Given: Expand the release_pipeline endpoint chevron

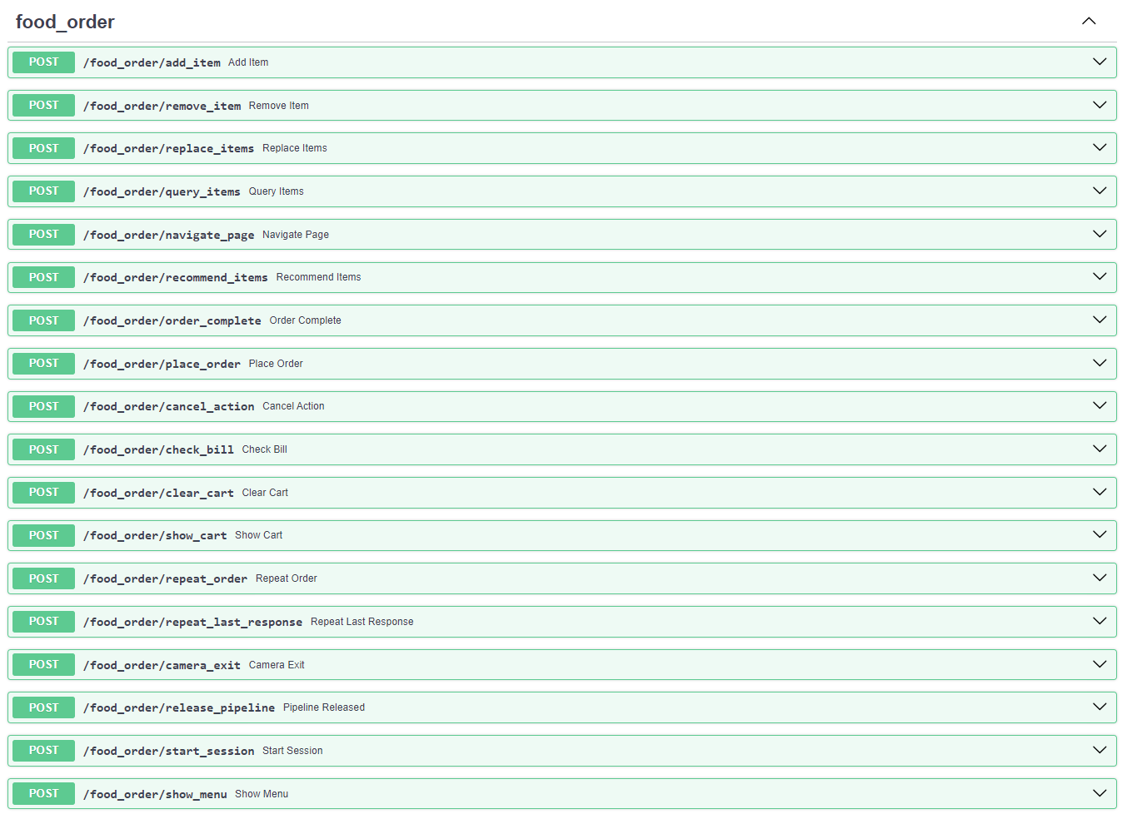Looking at the screenshot, I should tap(1100, 707).
